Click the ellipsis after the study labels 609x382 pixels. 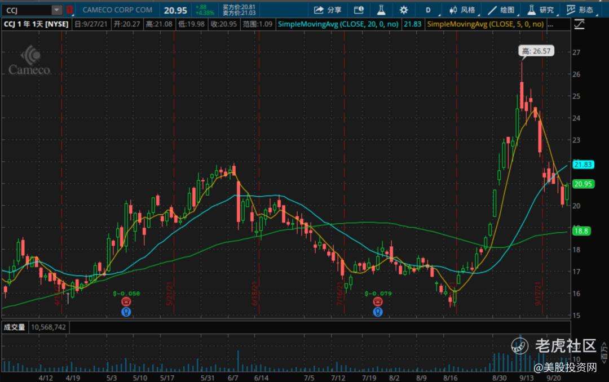click(550, 24)
